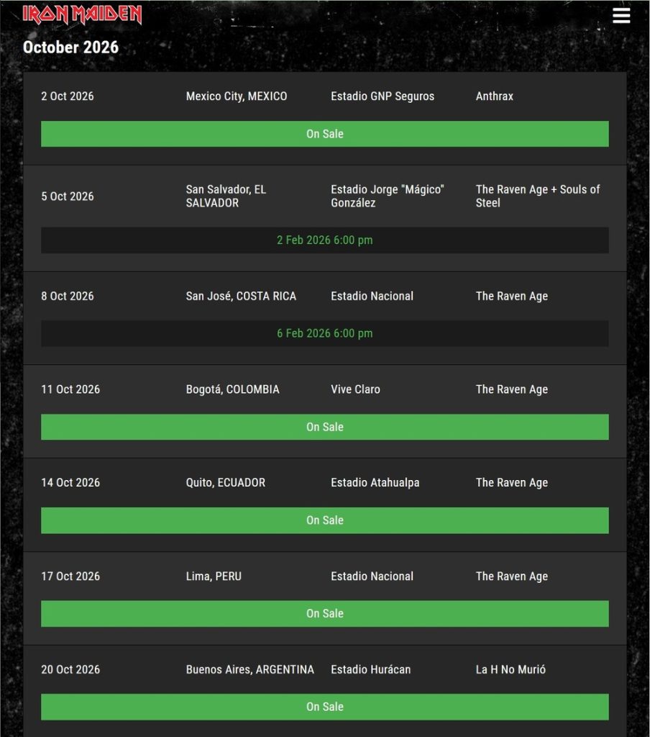Click On Sale for Quito show

tap(325, 520)
